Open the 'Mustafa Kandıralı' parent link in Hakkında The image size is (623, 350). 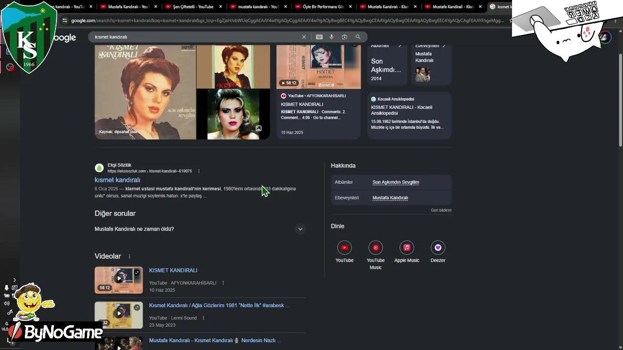tap(390, 198)
